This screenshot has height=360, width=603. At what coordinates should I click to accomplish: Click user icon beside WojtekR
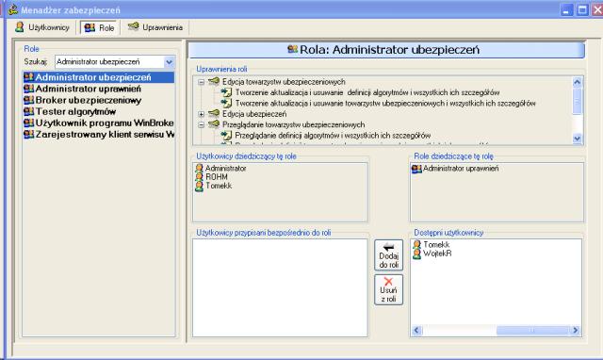(x=416, y=254)
